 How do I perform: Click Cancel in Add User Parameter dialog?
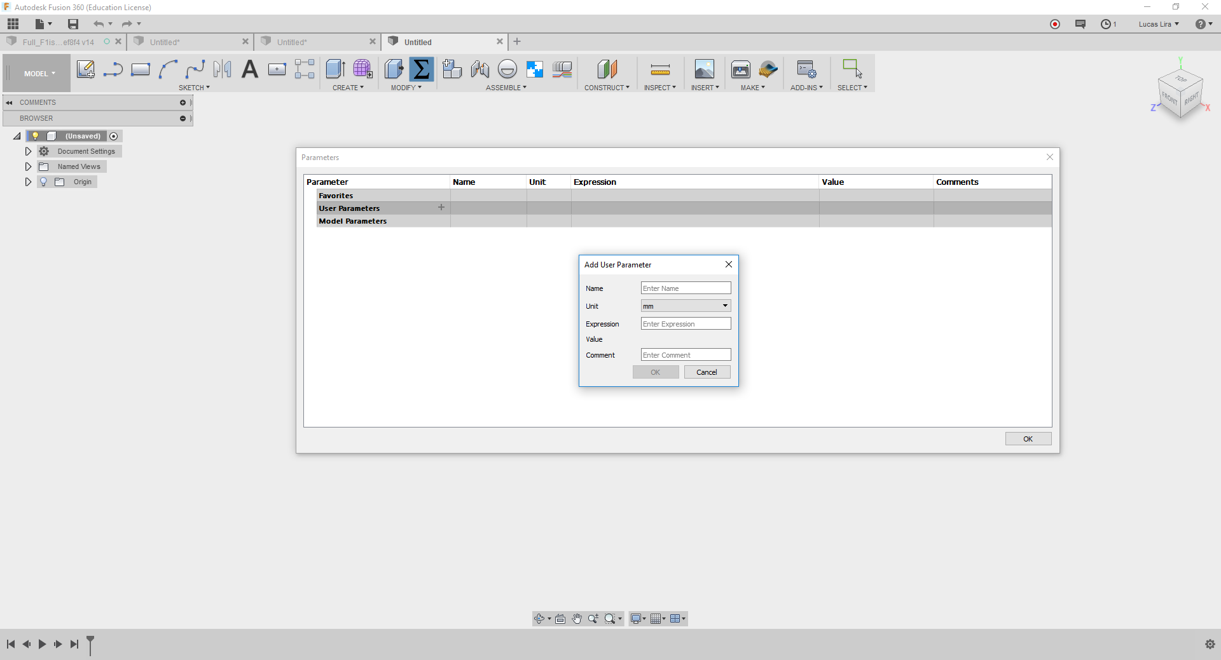707,372
